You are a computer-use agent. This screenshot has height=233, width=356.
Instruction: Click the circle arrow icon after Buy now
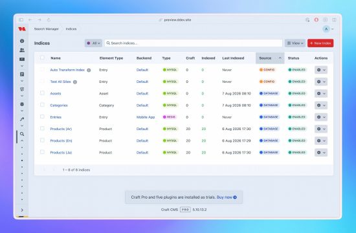click(235, 197)
